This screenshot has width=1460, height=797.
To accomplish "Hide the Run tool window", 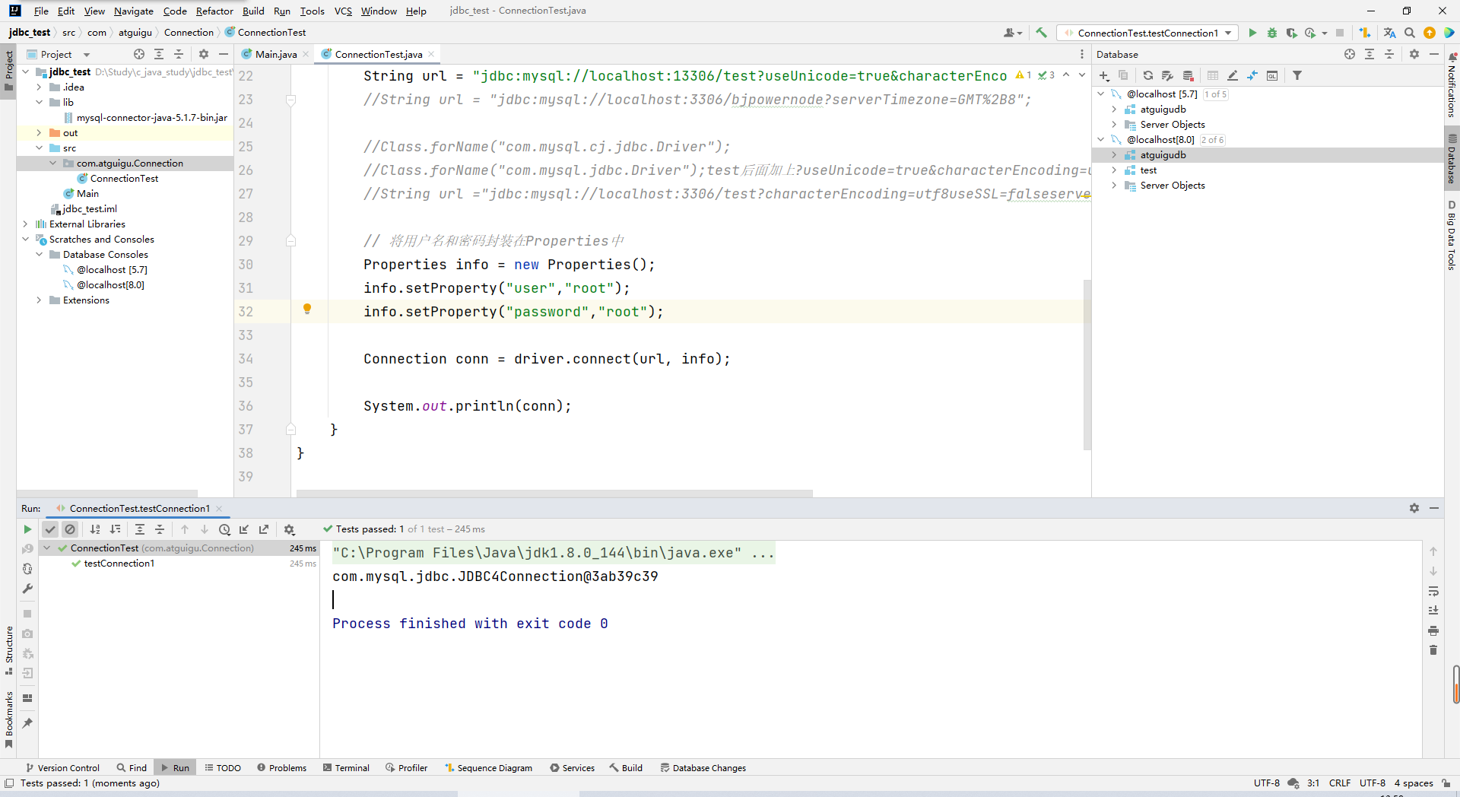I will pos(1434,508).
